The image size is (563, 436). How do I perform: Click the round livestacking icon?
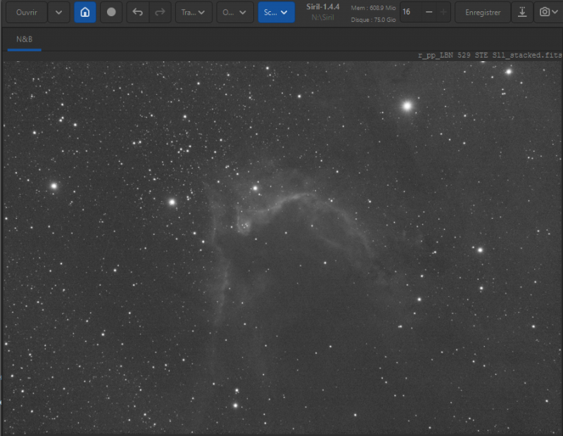[x=111, y=12]
